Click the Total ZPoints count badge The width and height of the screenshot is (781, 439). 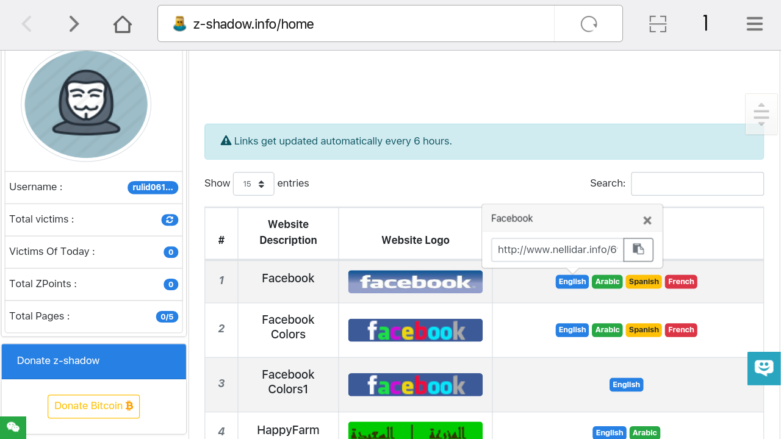point(171,284)
